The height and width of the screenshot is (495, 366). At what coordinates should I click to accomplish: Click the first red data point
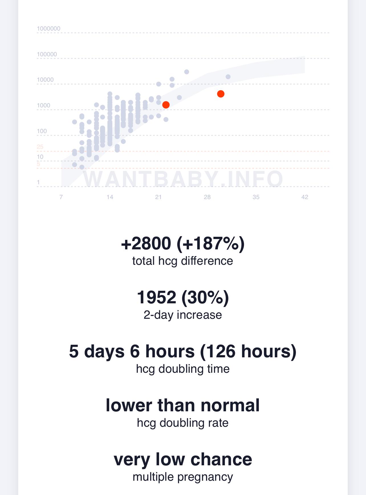(x=166, y=105)
